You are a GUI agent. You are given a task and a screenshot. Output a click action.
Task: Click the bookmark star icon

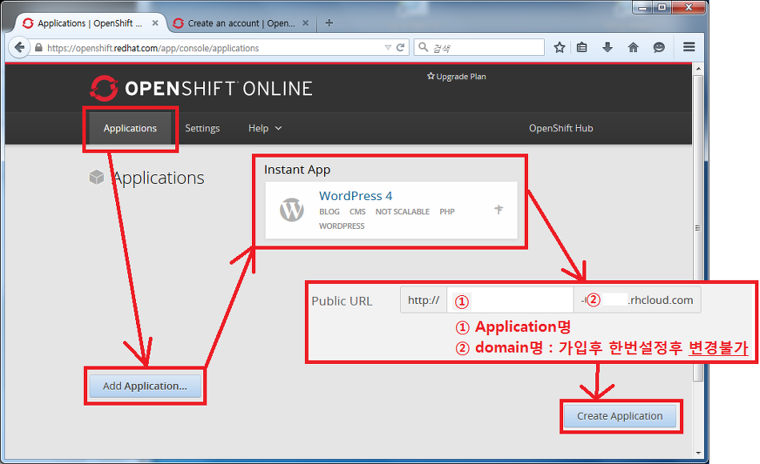click(559, 47)
